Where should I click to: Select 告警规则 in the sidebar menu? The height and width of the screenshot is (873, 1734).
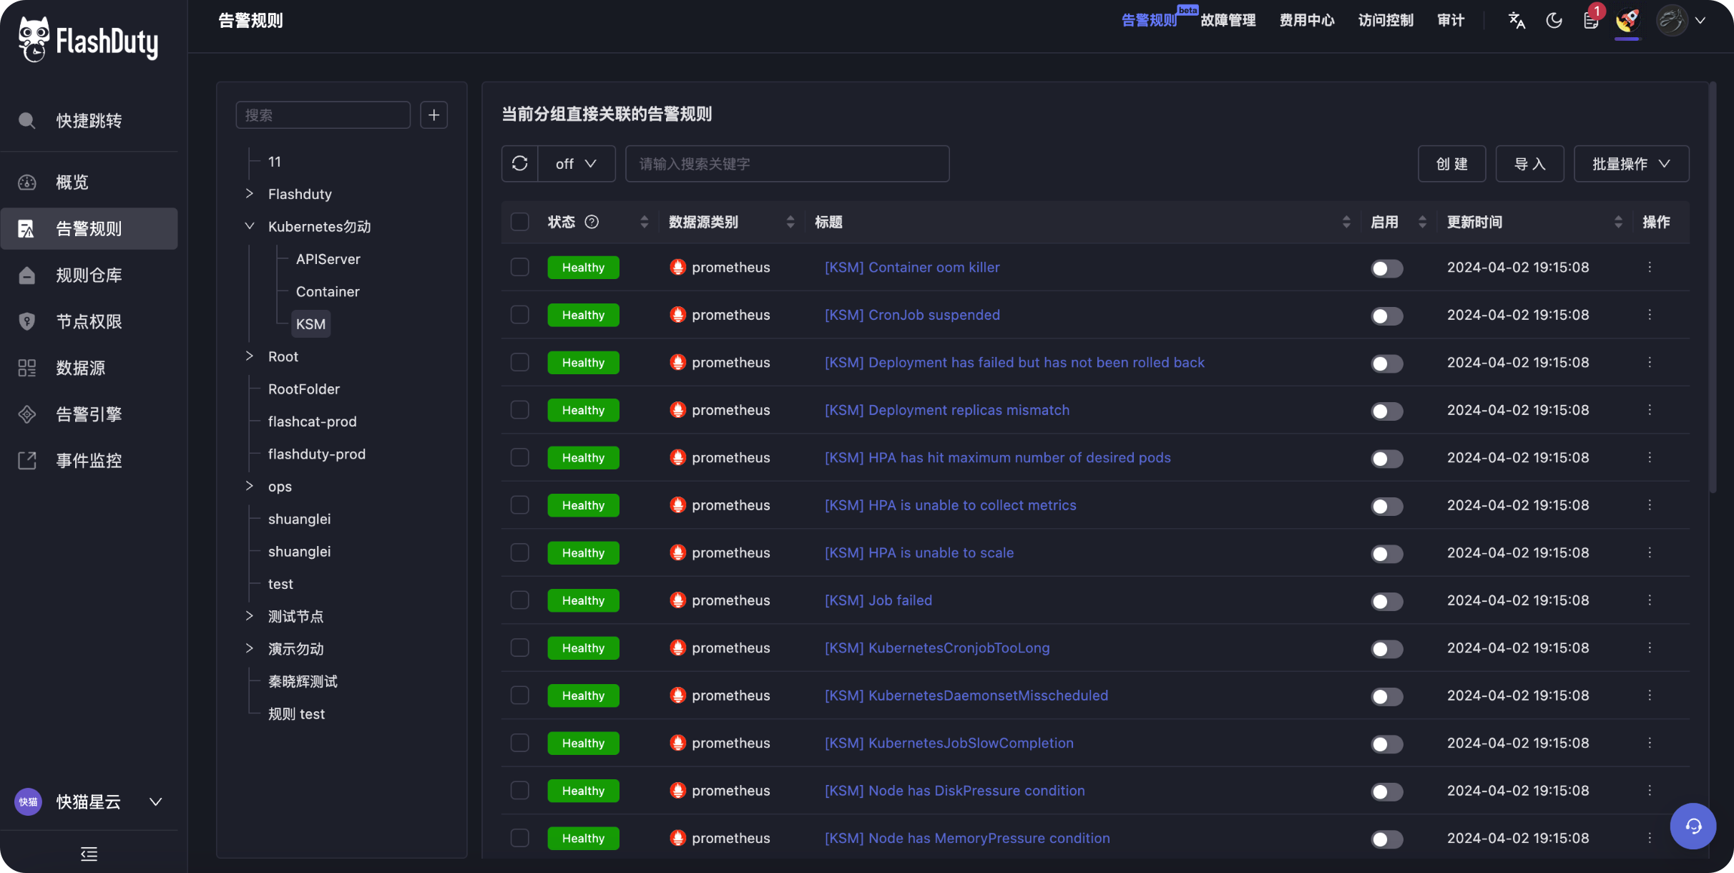(89, 229)
